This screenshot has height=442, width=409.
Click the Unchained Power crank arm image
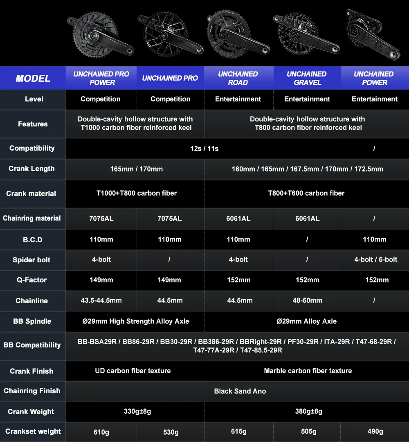(x=373, y=34)
